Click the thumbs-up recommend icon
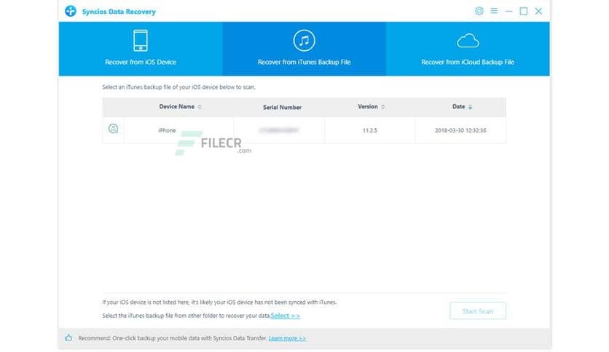 coord(68,337)
